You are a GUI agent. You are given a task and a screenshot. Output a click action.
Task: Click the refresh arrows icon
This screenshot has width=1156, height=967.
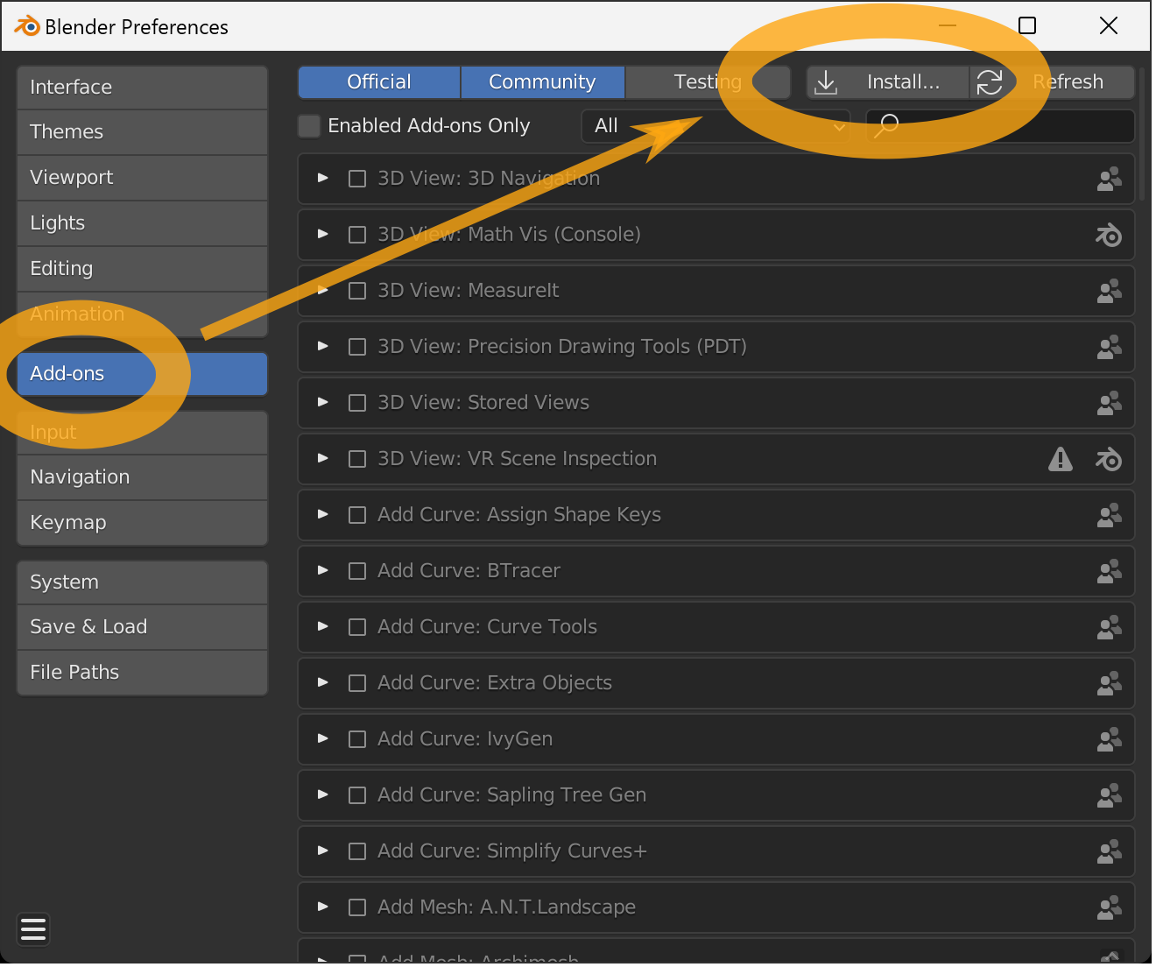pyautogui.click(x=990, y=82)
